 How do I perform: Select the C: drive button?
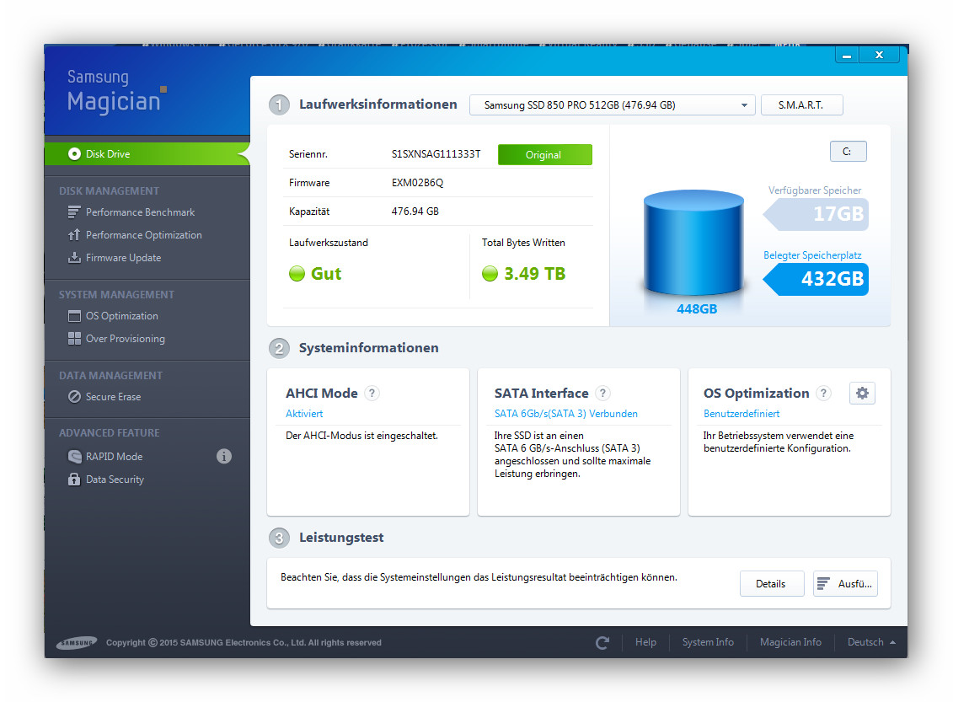coord(848,152)
